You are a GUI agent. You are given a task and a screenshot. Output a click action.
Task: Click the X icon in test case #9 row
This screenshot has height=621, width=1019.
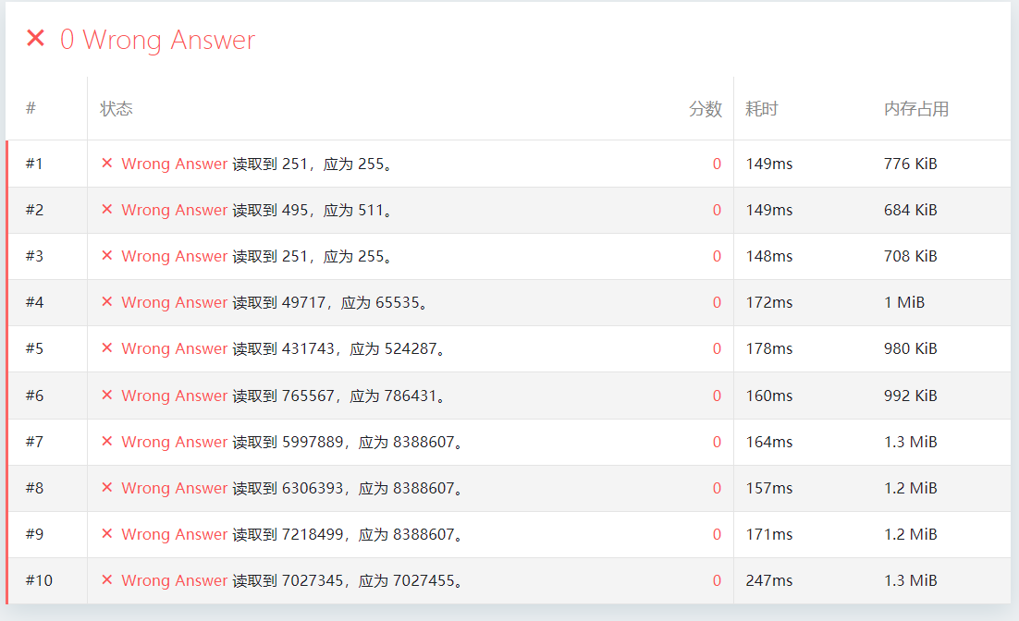coord(106,534)
